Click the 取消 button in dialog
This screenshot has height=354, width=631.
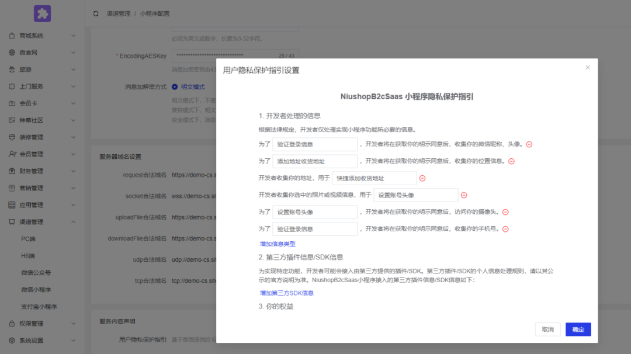pos(547,329)
